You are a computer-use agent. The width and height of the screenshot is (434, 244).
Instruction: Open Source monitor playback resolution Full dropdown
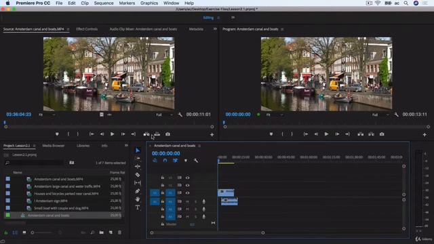point(164,115)
